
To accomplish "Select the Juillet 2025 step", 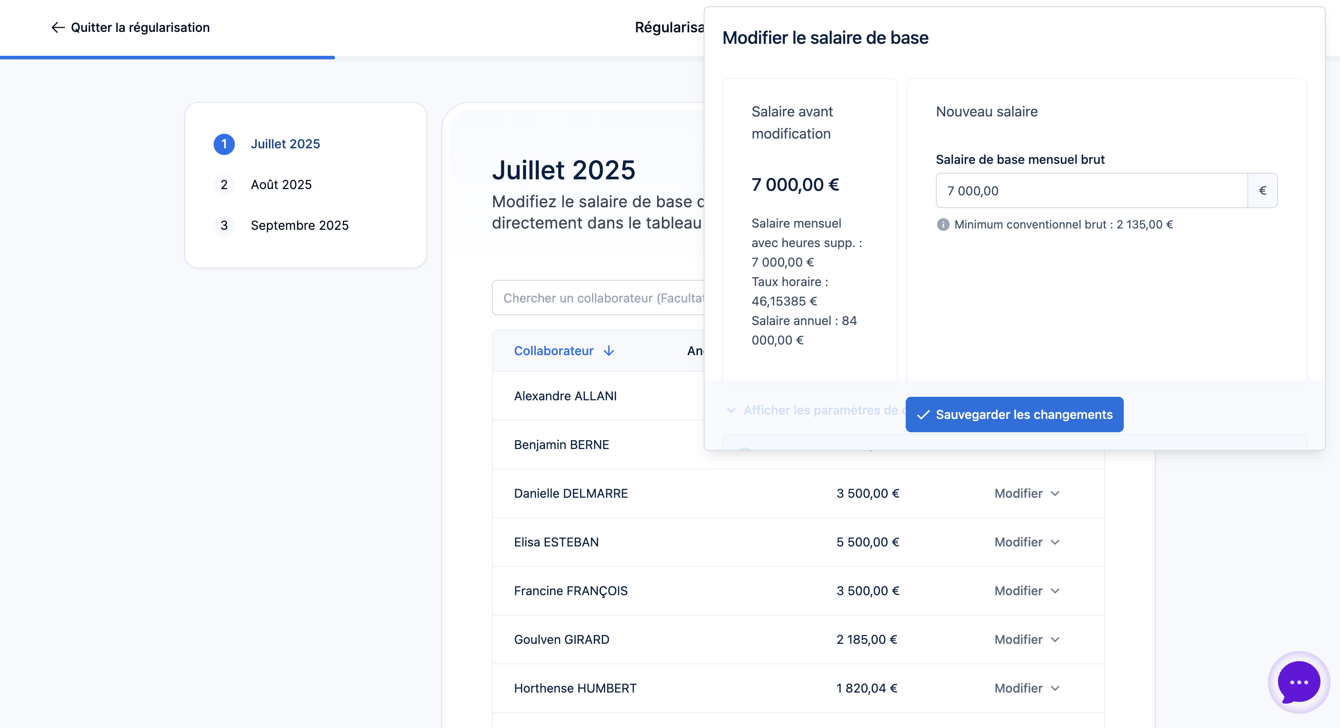I will pyautogui.click(x=285, y=144).
